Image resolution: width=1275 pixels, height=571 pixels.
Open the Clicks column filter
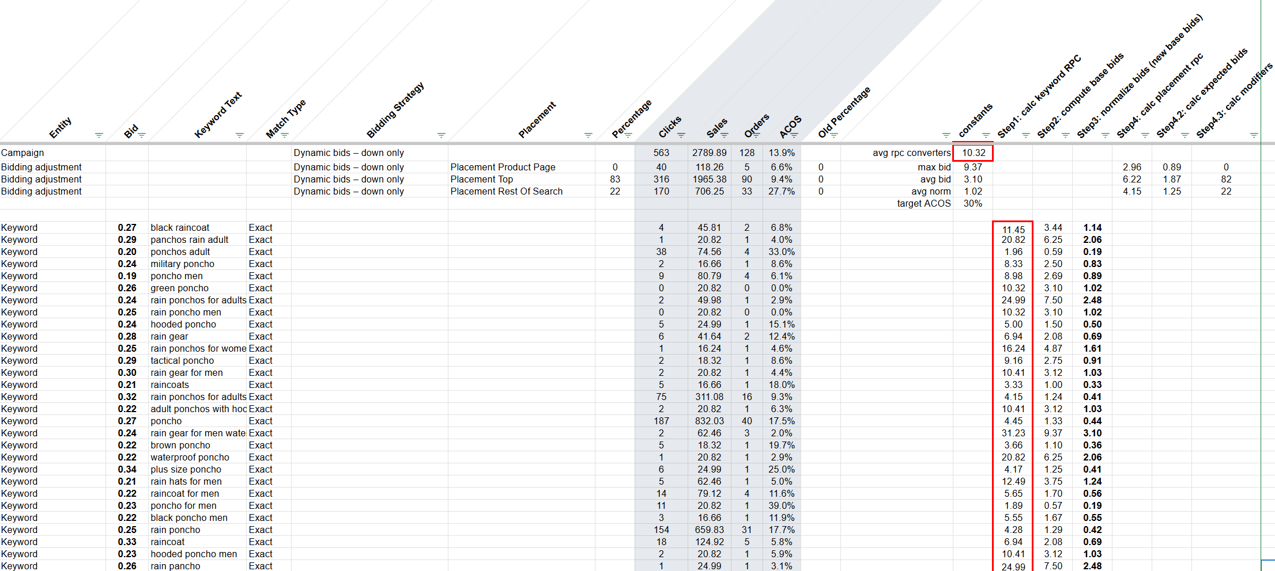tap(681, 135)
